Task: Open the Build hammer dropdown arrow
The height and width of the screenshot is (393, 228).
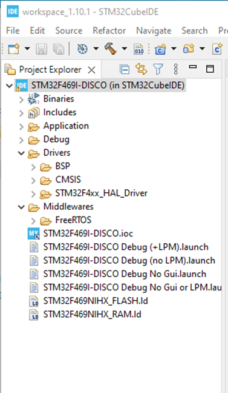Action: tap(124, 49)
